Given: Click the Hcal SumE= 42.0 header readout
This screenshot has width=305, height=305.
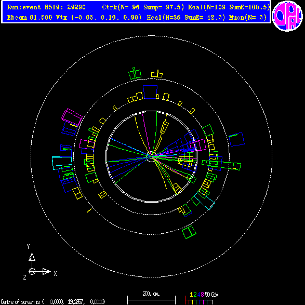Looking at the screenshot, I should click(x=186, y=18).
